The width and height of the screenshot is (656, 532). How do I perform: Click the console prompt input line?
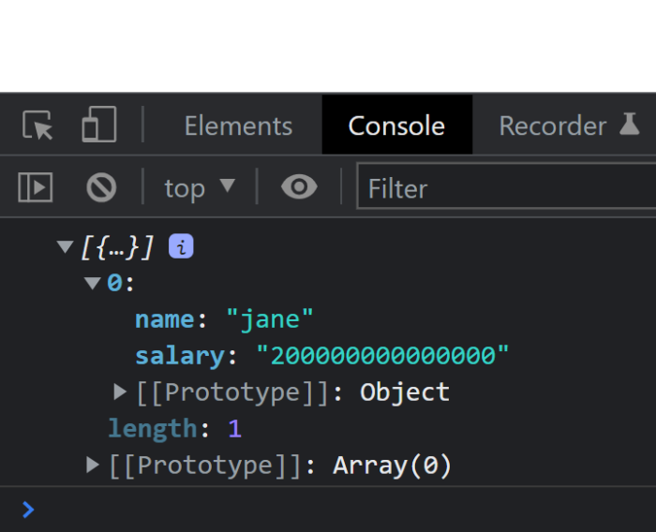click(x=328, y=510)
